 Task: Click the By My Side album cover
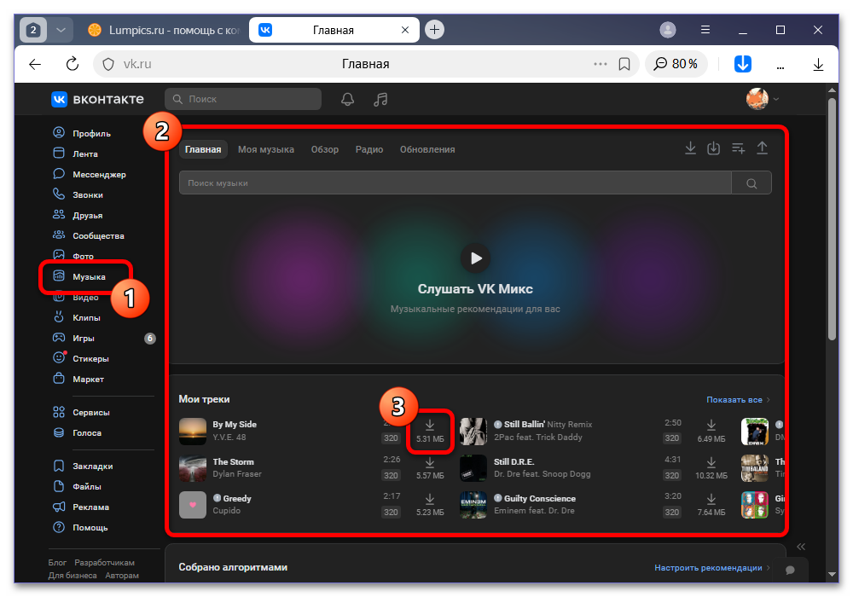(193, 432)
